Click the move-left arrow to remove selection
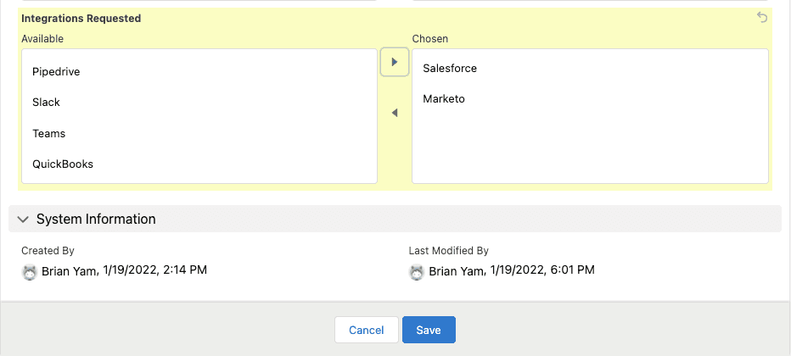 [x=395, y=113]
